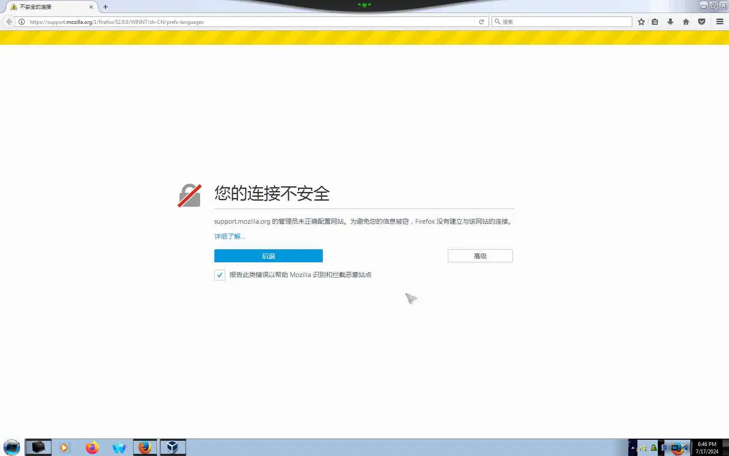This screenshot has width=729, height=456.
Task: Reload the page with the refresh icon
Action: click(x=481, y=22)
